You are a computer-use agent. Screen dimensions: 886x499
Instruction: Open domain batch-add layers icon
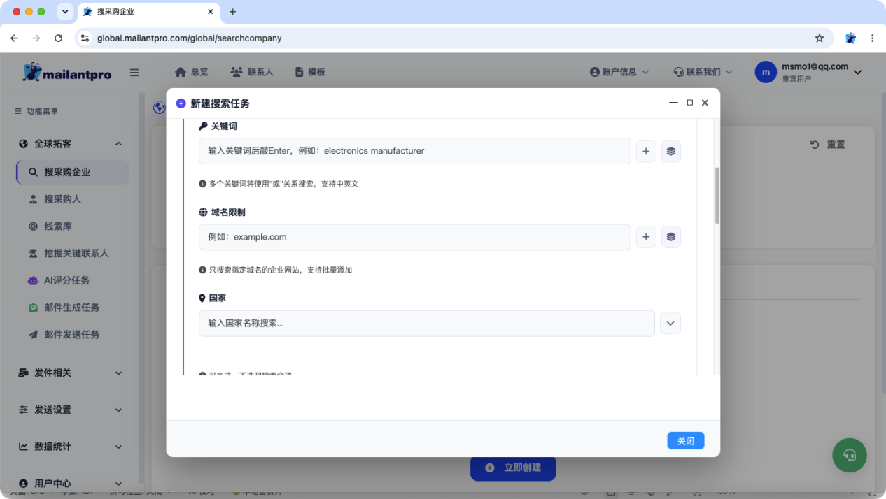(671, 237)
